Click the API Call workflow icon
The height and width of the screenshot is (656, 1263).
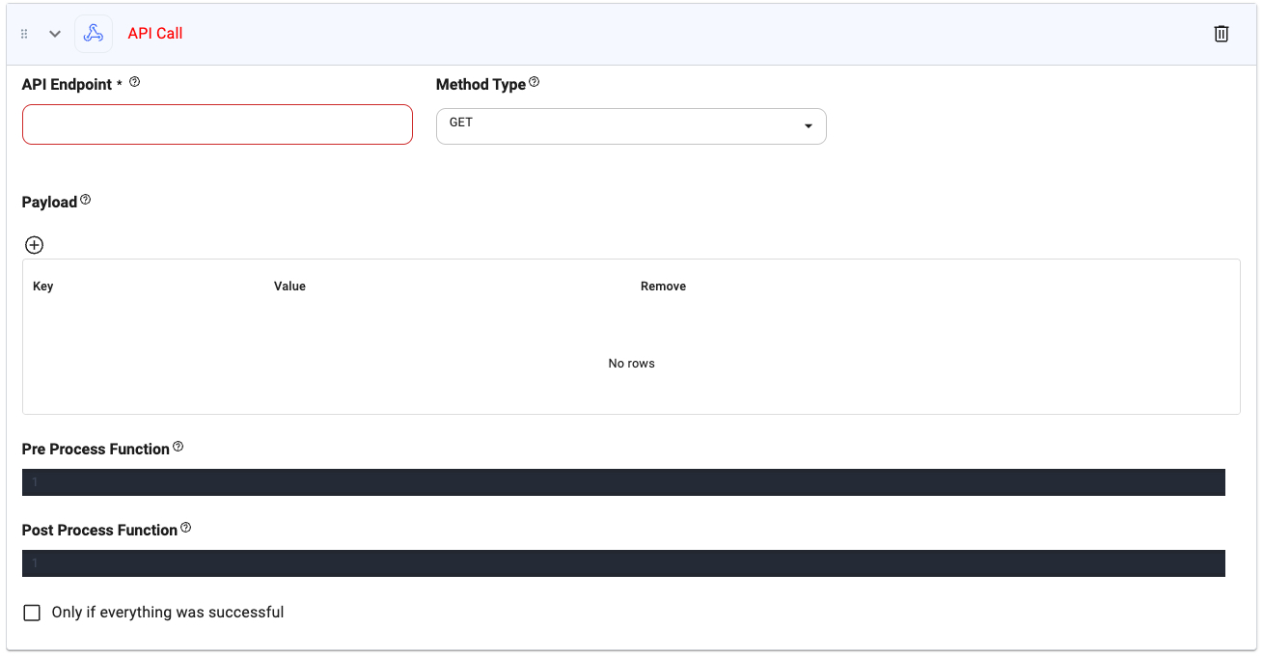[94, 33]
